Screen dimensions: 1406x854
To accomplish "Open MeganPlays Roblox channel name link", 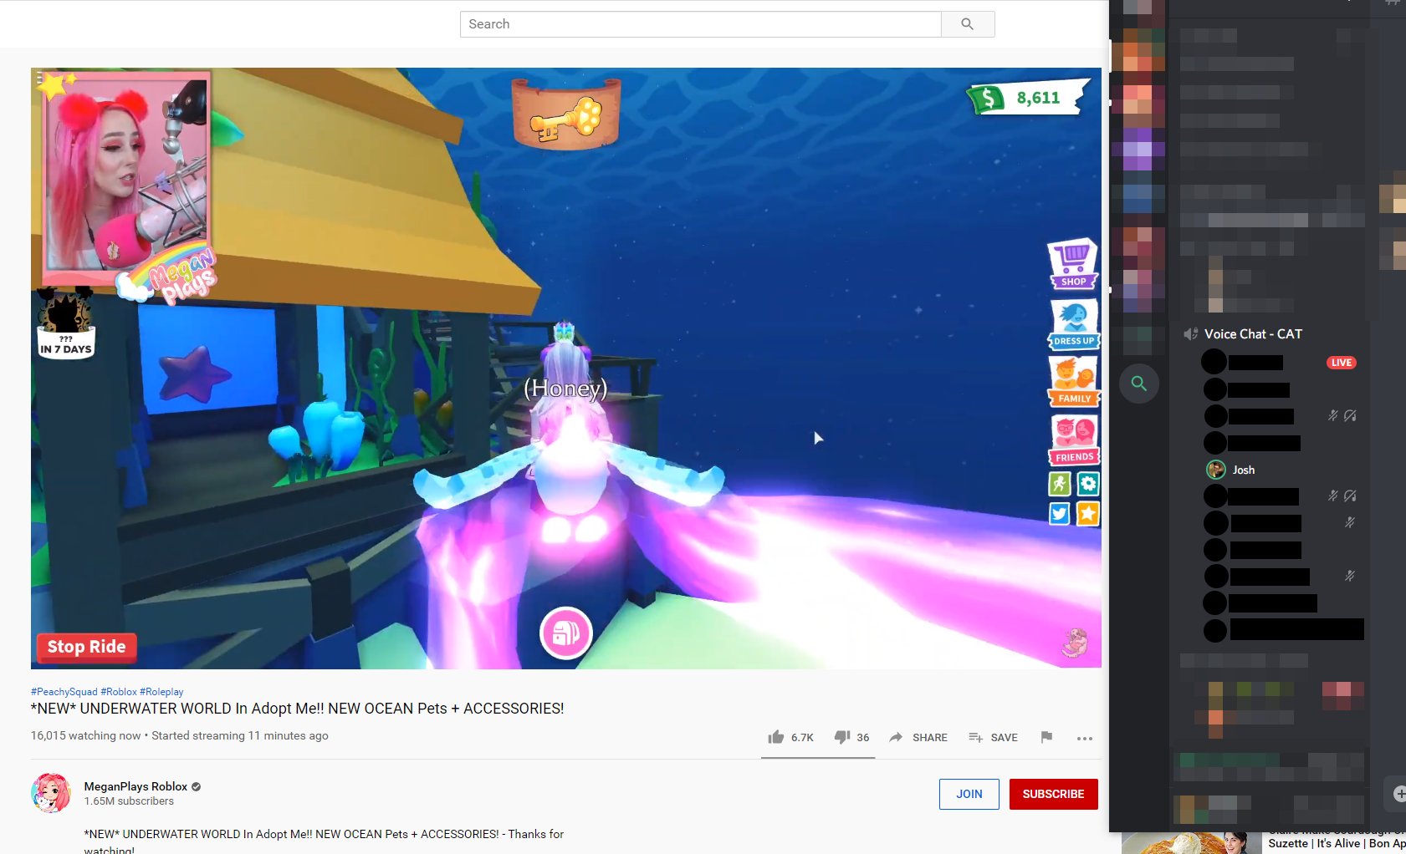I will tap(135, 786).
